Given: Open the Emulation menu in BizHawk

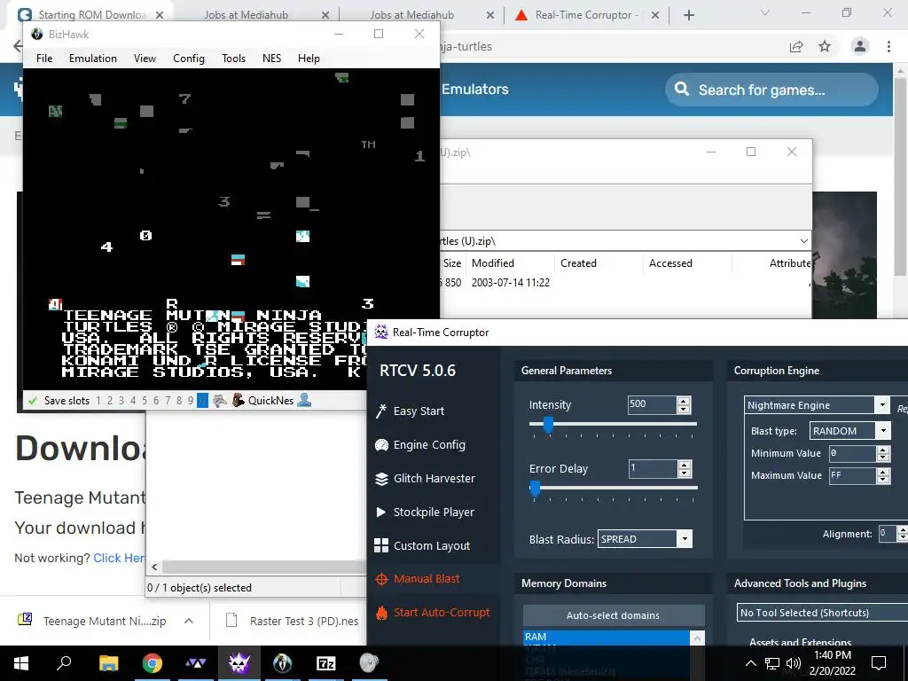Looking at the screenshot, I should click(x=92, y=58).
